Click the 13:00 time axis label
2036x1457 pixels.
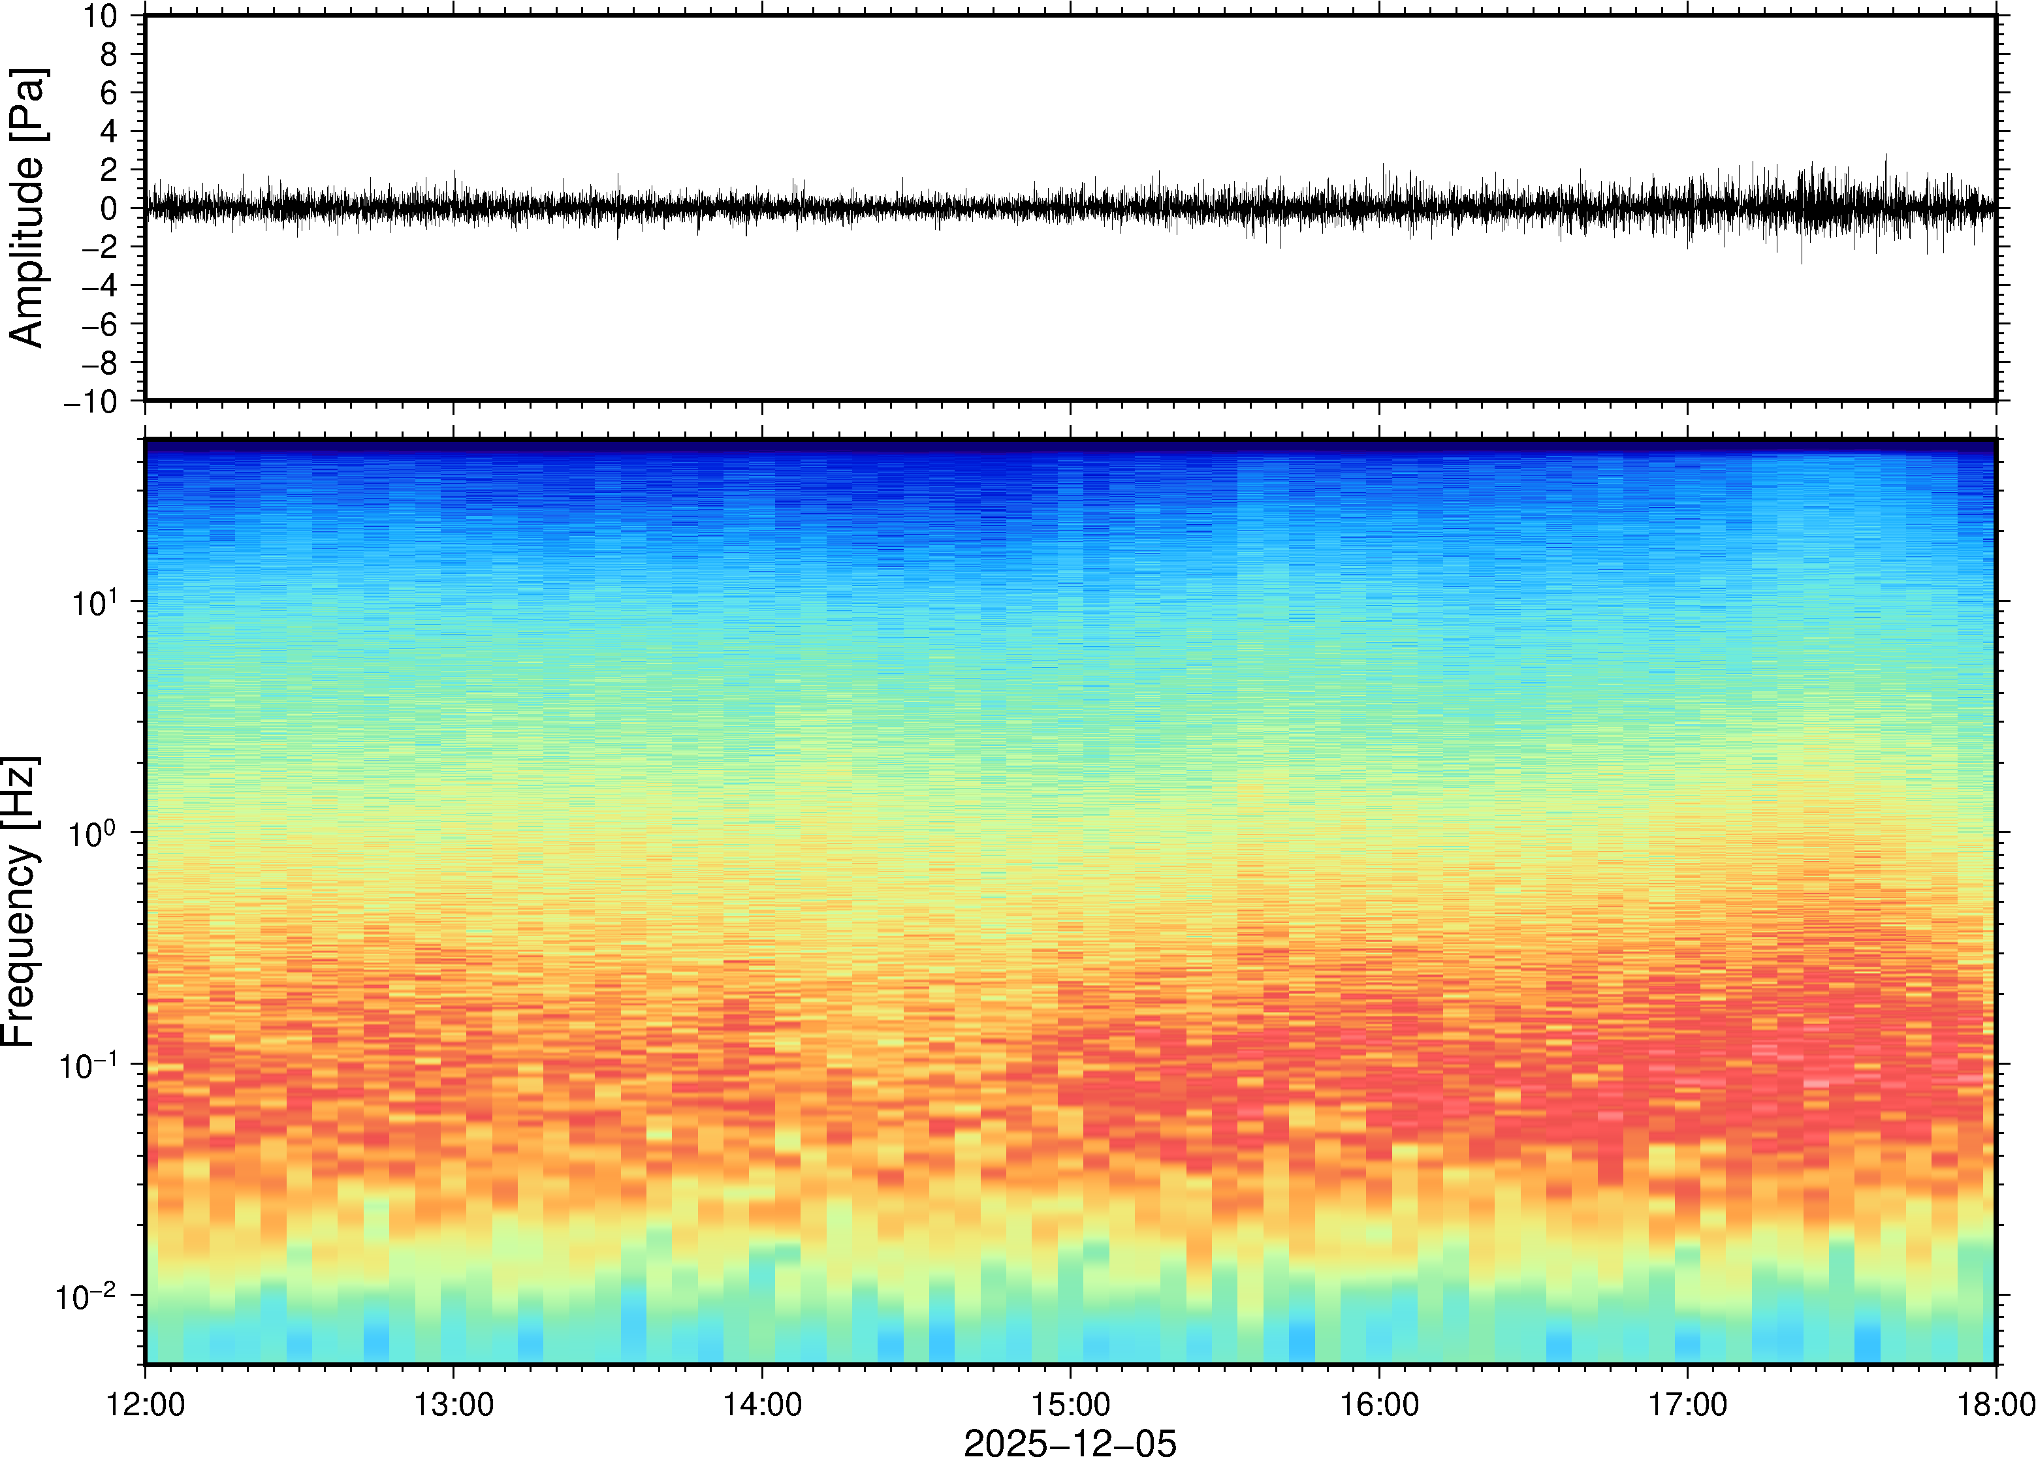coord(453,1404)
